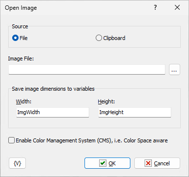The height and width of the screenshot is (177, 189).
Task: Click the 'Image File:' label
Action: click(21, 59)
